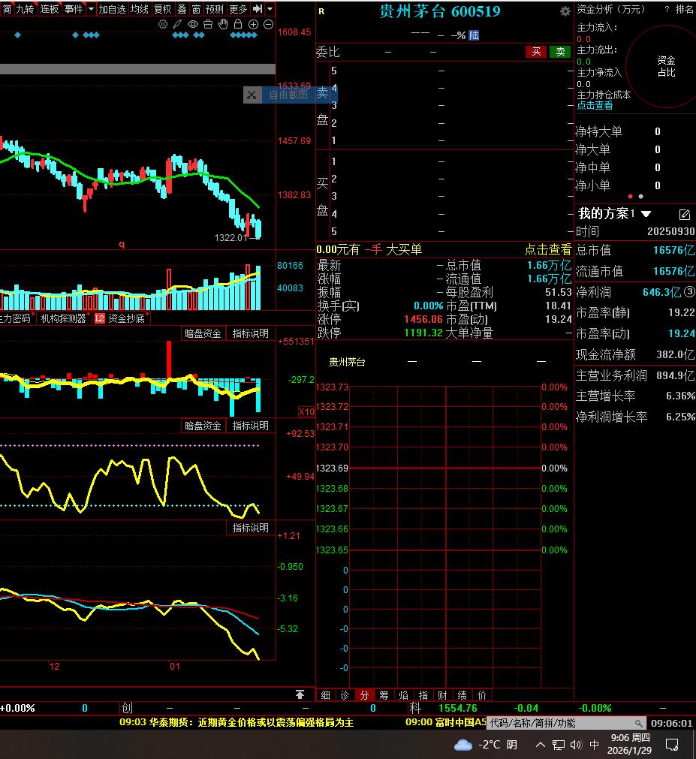Click the 陆 badge under the stock title
This screenshot has height=759, width=696.
(x=474, y=35)
